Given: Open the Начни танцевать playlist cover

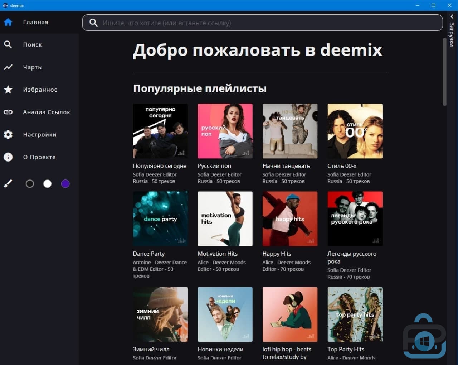Looking at the screenshot, I should pos(290,131).
